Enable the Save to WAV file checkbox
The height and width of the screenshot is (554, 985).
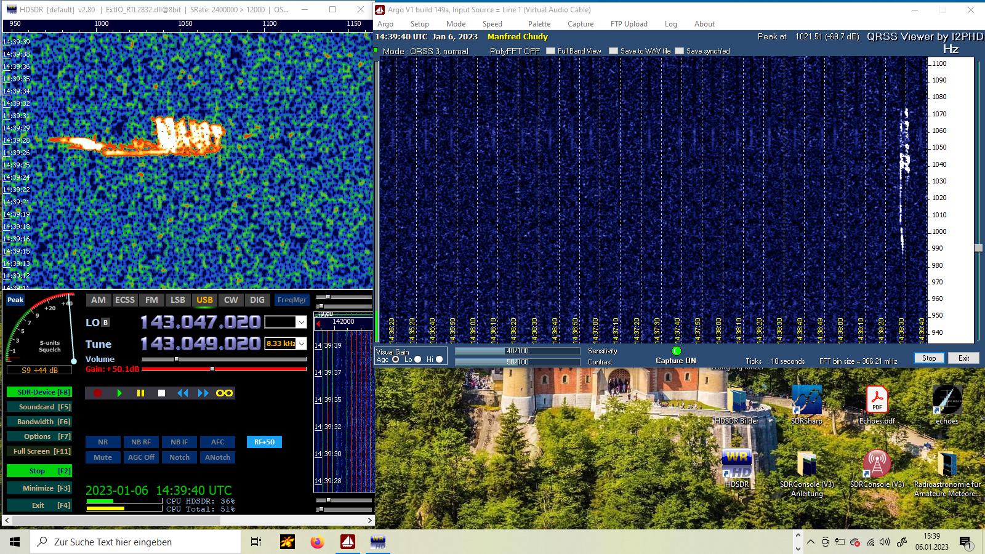pos(613,51)
